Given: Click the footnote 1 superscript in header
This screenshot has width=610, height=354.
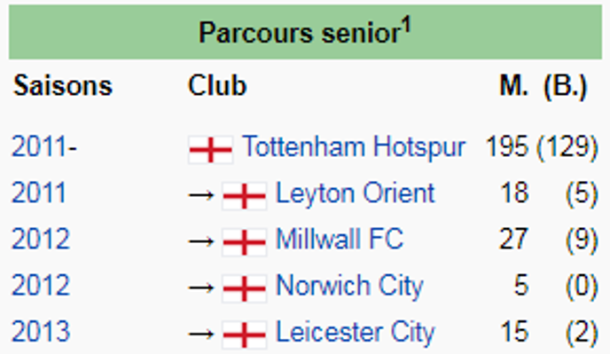Looking at the screenshot, I should tap(406, 26).
